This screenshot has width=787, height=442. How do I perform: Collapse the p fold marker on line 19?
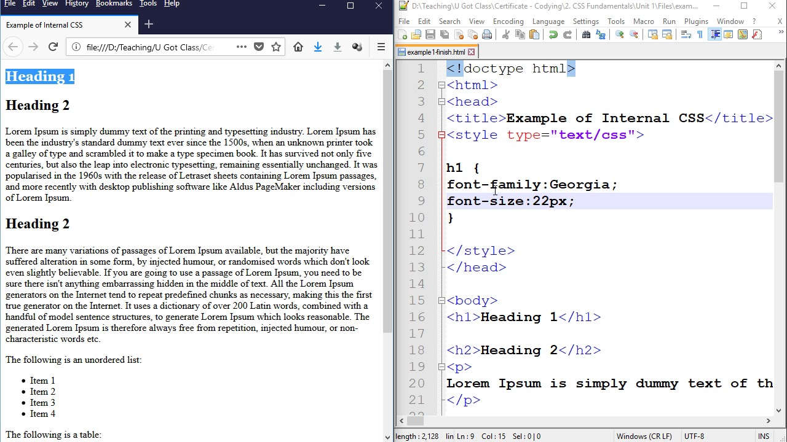tap(441, 367)
